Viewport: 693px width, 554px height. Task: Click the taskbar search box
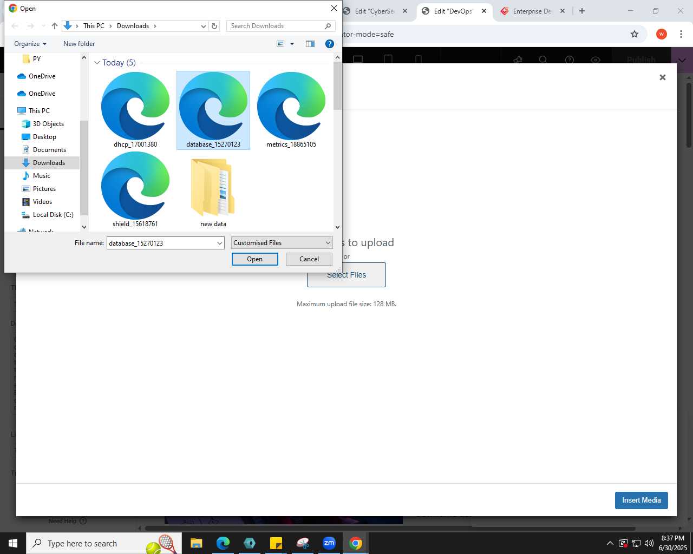104,543
